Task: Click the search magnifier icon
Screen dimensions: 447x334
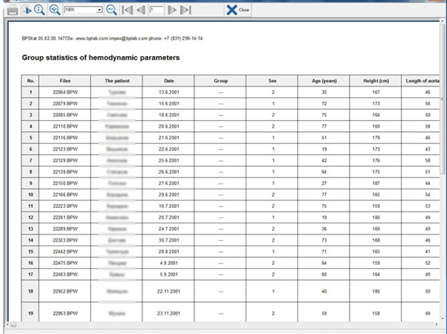Action: point(39,10)
